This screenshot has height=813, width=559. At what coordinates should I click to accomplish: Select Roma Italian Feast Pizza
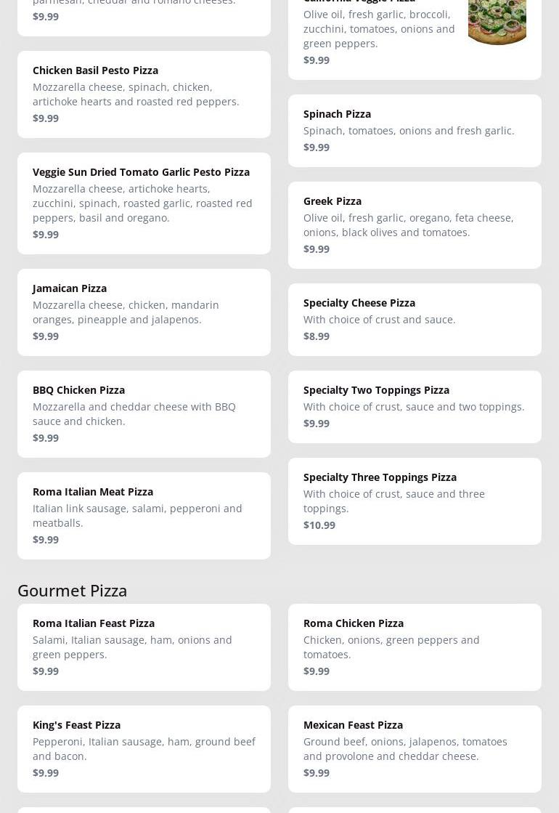point(94,623)
